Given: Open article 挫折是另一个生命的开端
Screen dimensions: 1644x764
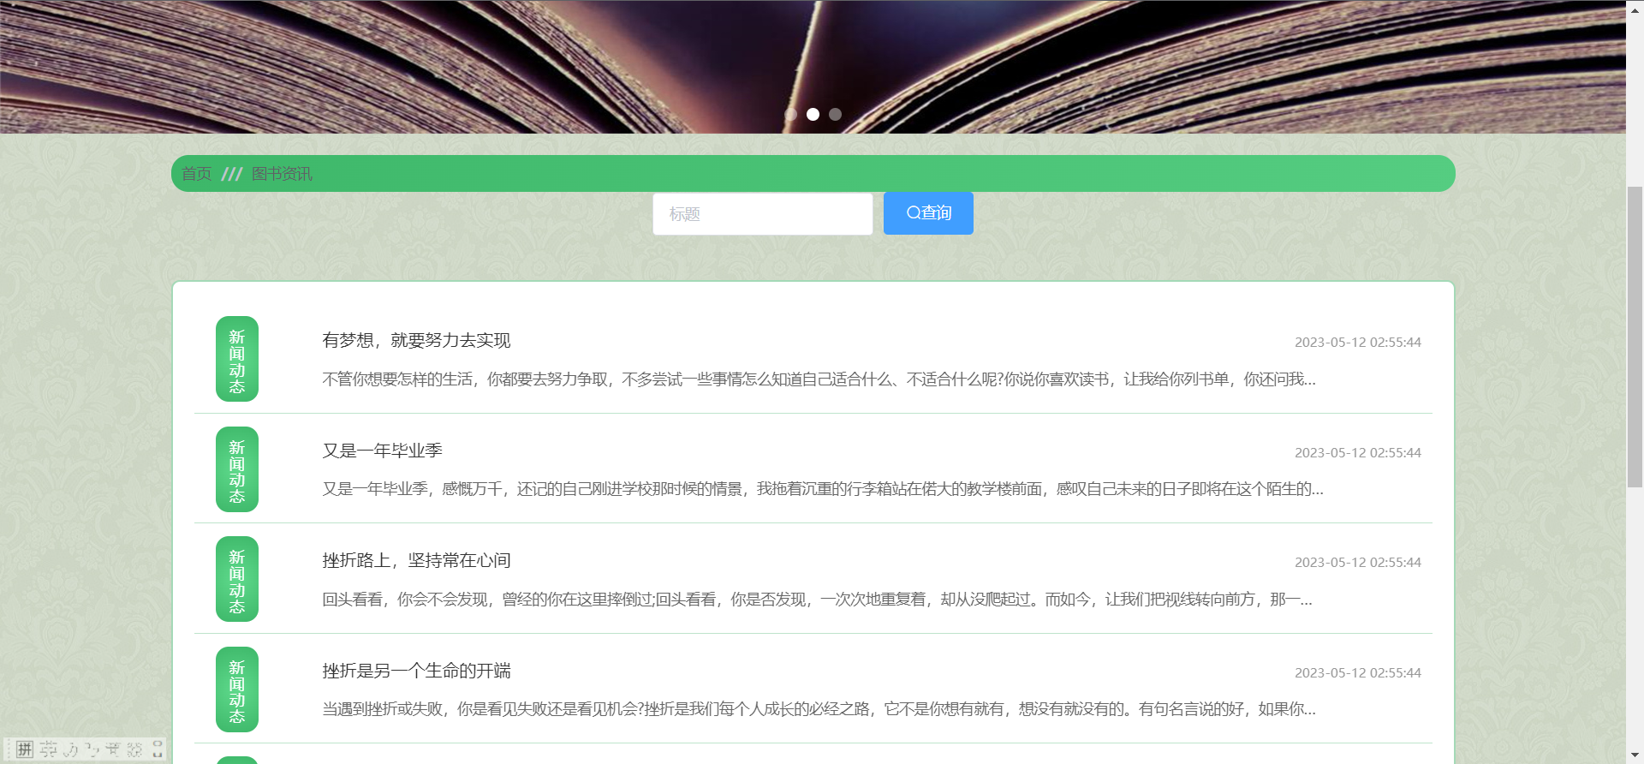Looking at the screenshot, I should [x=416, y=671].
